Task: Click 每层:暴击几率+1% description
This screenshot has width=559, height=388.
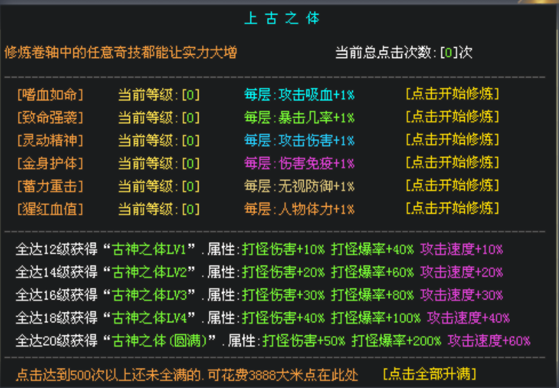Action: (299, 118)
